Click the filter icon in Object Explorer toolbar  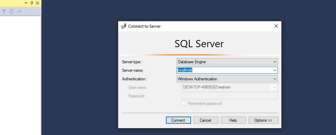(x=4, y=12)
